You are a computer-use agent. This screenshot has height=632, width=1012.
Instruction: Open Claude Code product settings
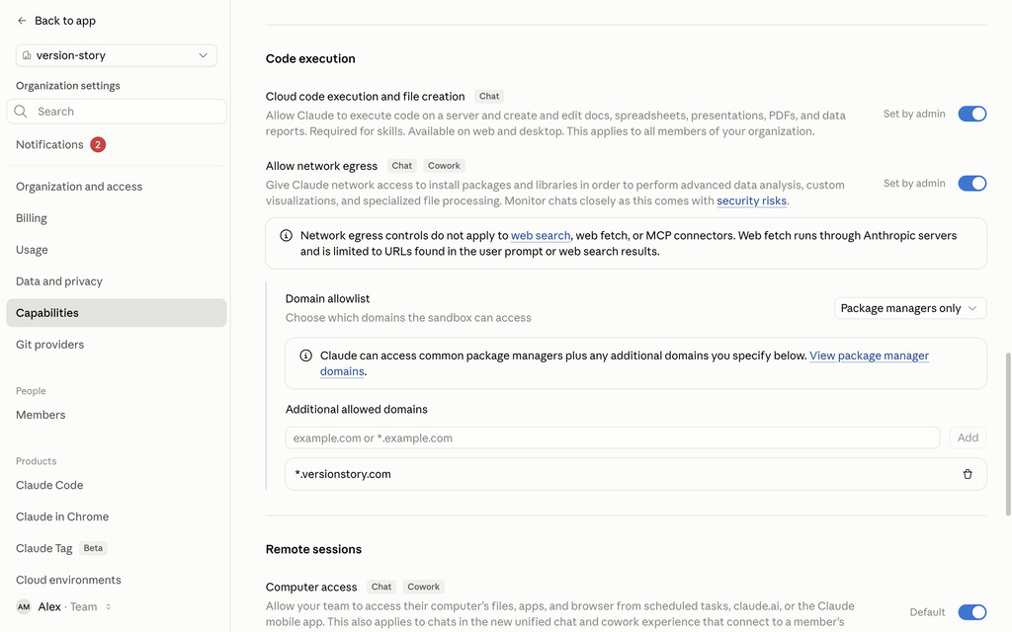117,485
